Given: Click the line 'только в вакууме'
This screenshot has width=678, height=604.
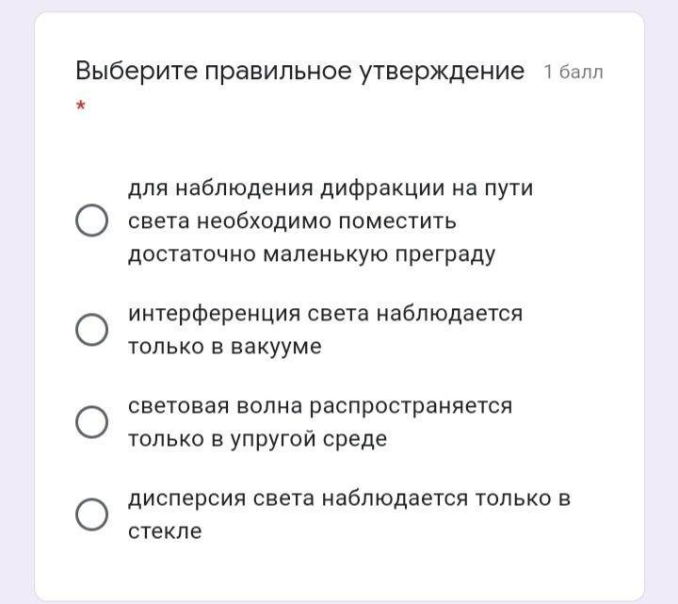Looking at the screenshot, I should 225,346.
